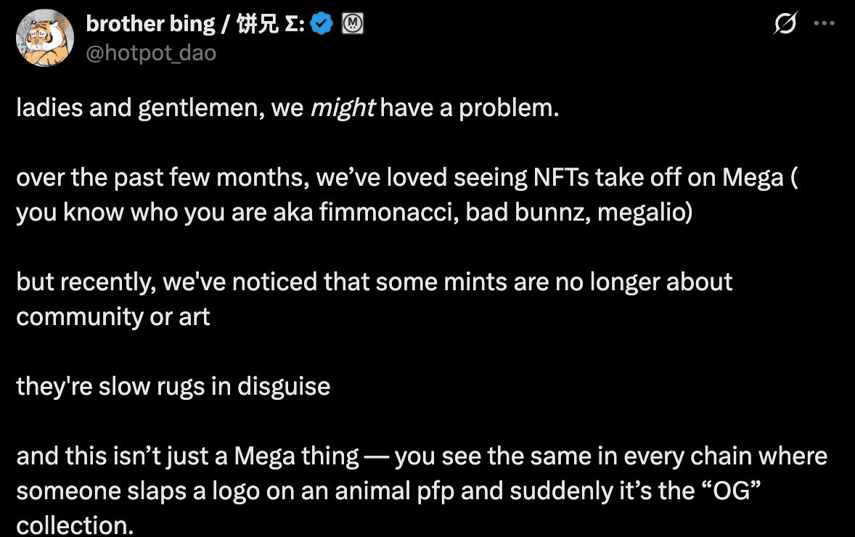The width and height of the screenshot is (855, 537).
Task: Click the line they're slow rugs in disguise
Action: 173,387
